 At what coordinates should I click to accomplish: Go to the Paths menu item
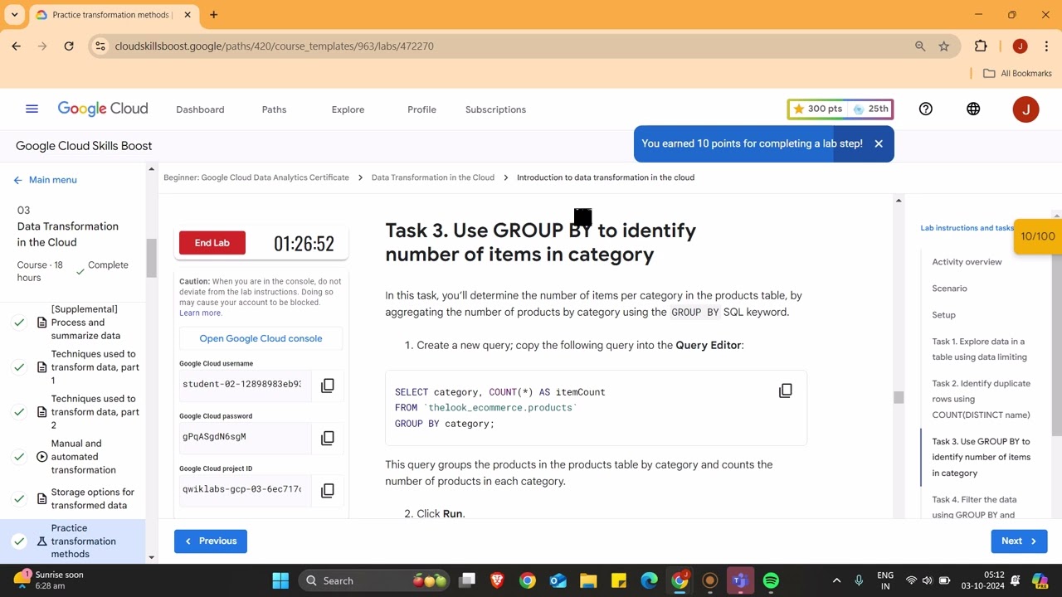[274, 109]
